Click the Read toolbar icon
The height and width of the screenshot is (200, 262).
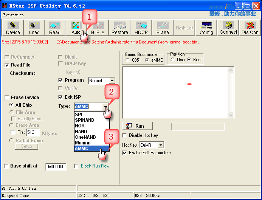coord(54,28)
